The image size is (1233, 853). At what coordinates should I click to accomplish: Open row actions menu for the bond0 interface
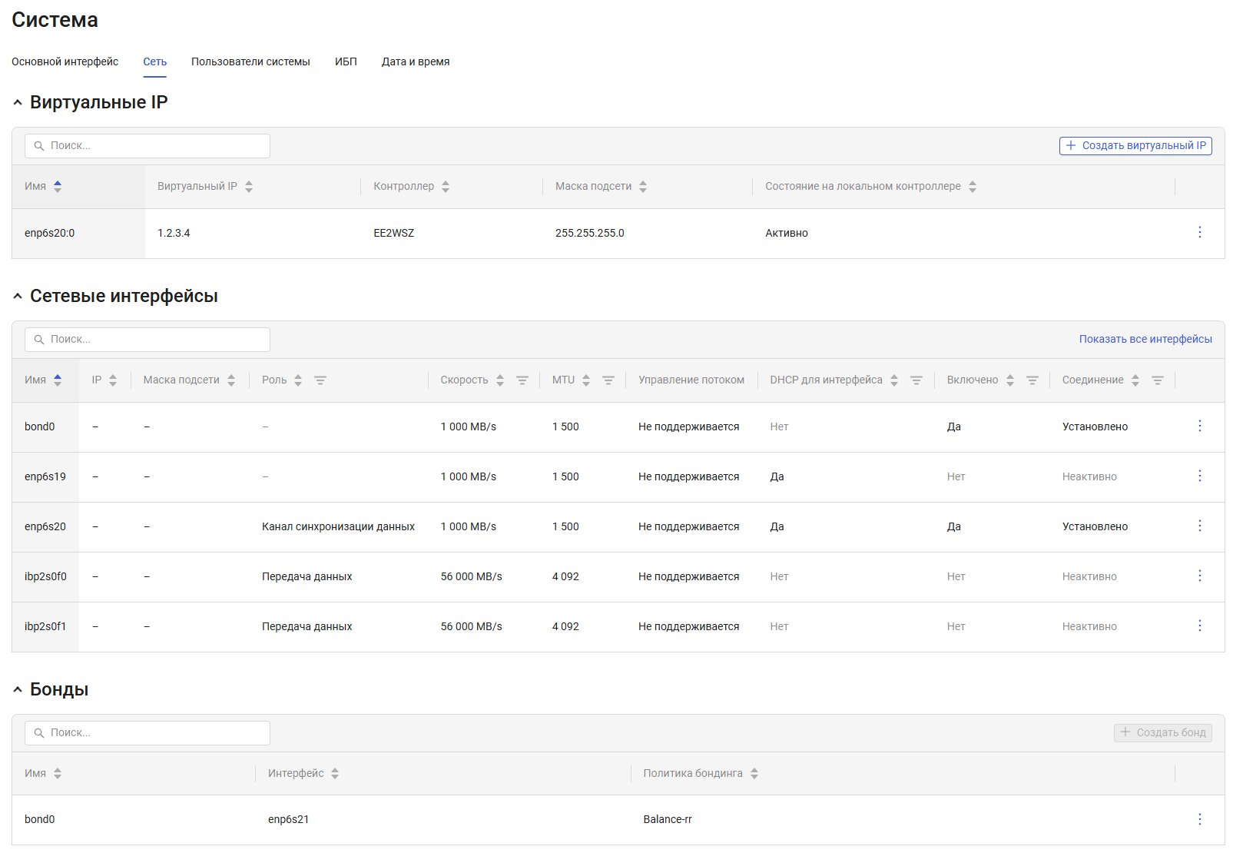[1199, 426]
